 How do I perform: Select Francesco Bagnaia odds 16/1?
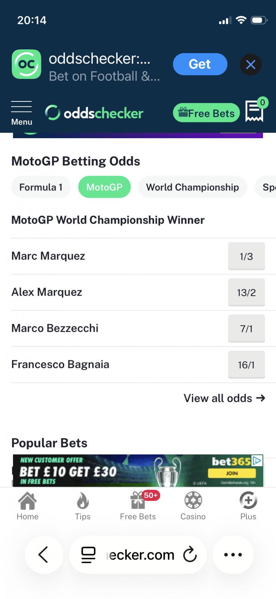(x=246, y=365)
